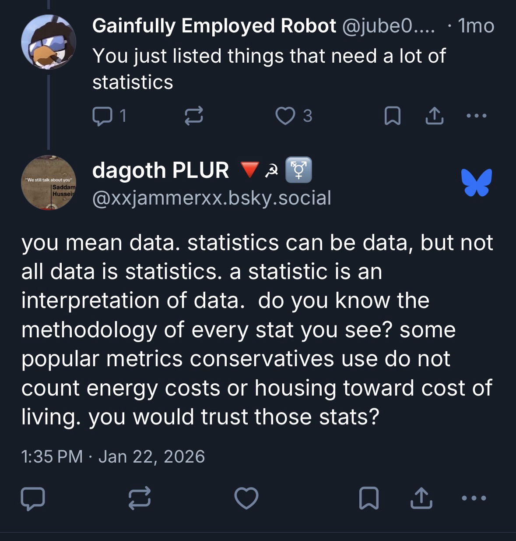Image resolution: width=516 pixels, height=541 pixels.
Task: Reply to dagoth PLUR's post
Action: 33,499
